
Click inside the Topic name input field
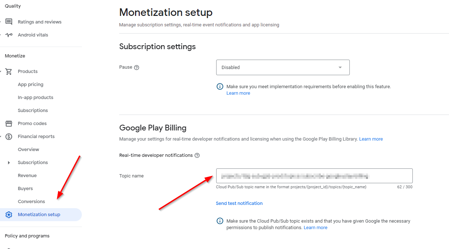(314, 176)
